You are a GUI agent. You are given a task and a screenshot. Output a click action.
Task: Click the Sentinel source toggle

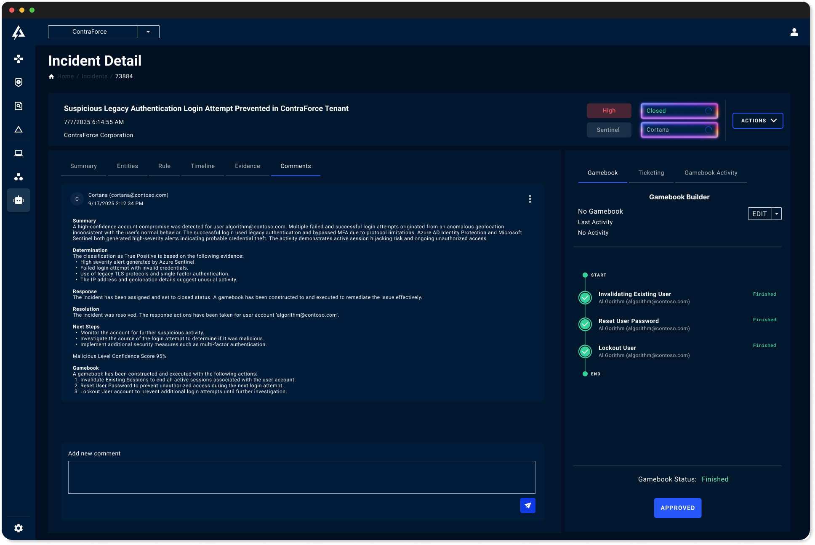(x=609, y=130)
